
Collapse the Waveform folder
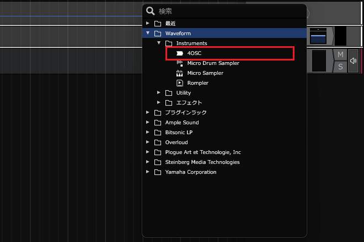click(148, 34)
